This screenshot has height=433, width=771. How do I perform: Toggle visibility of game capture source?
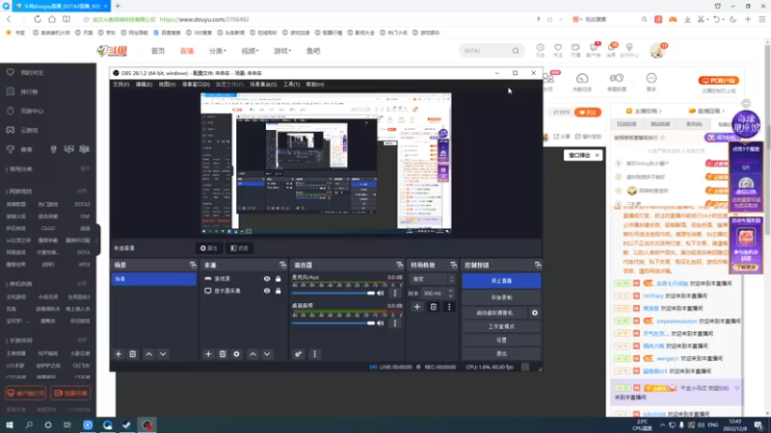pyautogui.click(x=267, y=279)
